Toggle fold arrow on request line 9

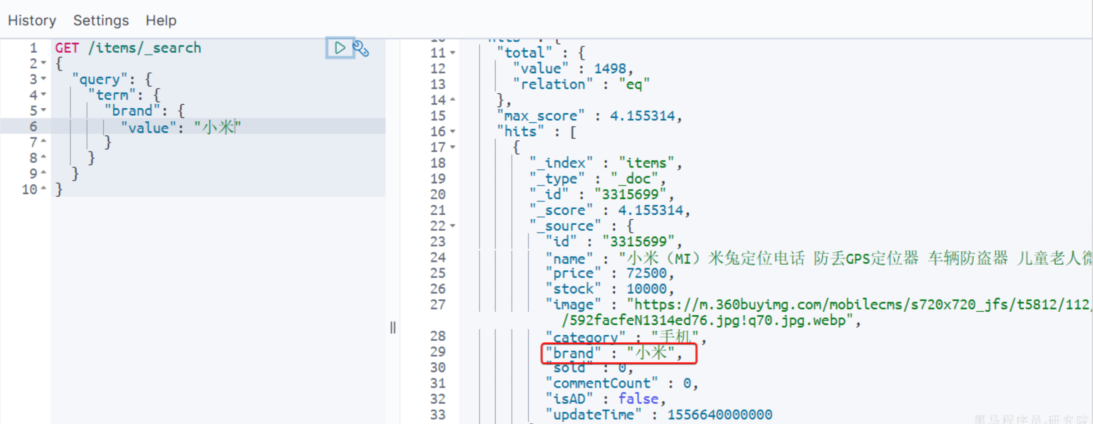click(44, 173)
